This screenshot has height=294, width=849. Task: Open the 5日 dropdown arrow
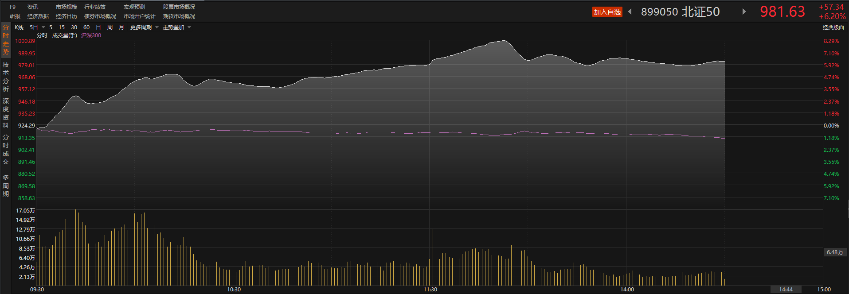pyautogui.click(x=43, y=27)
